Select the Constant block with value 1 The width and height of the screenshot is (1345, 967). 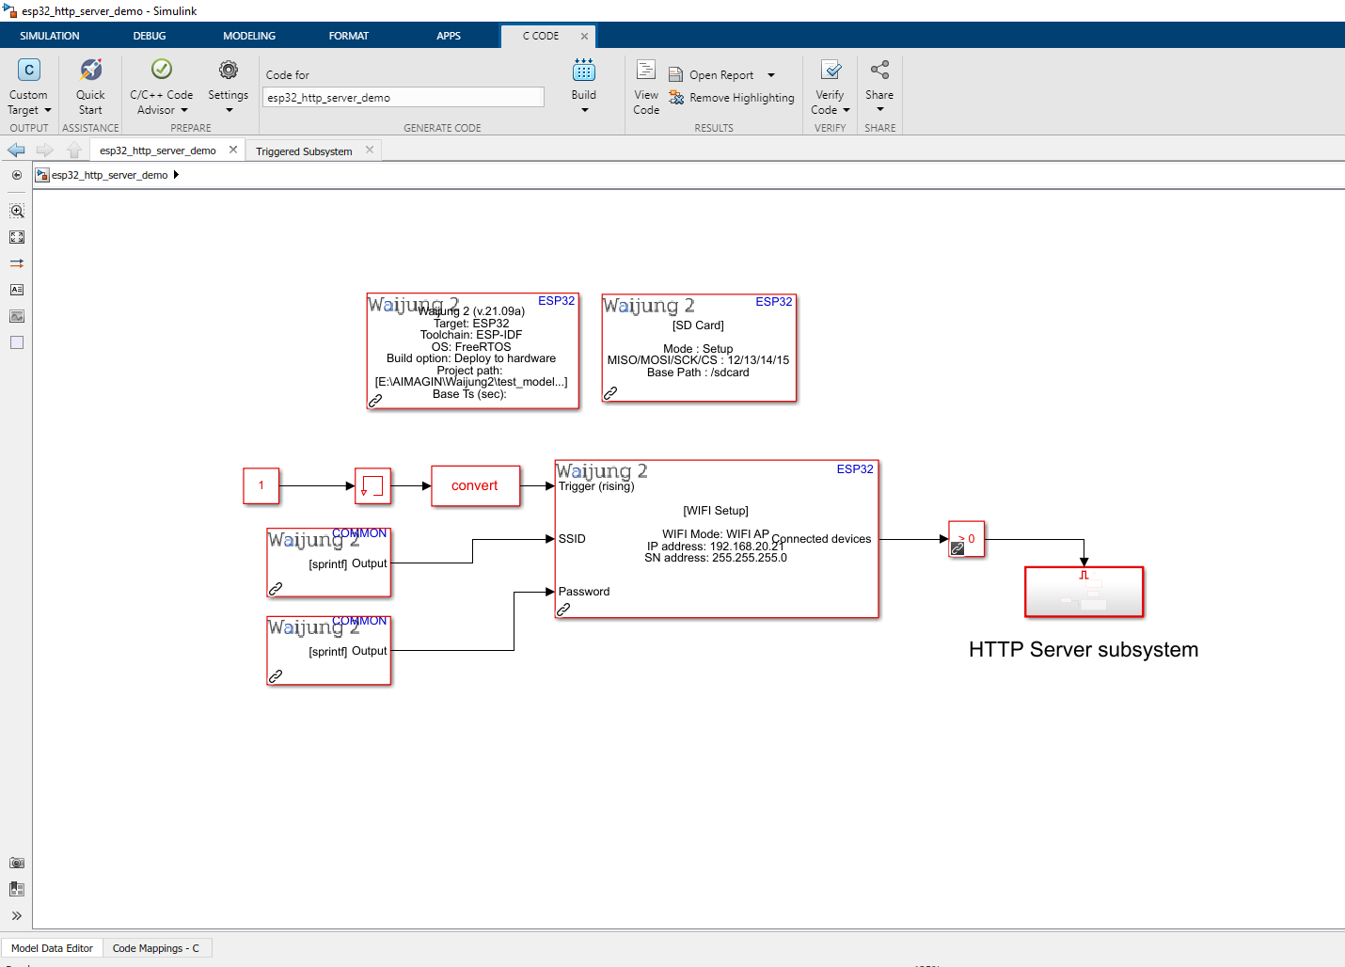261,485
